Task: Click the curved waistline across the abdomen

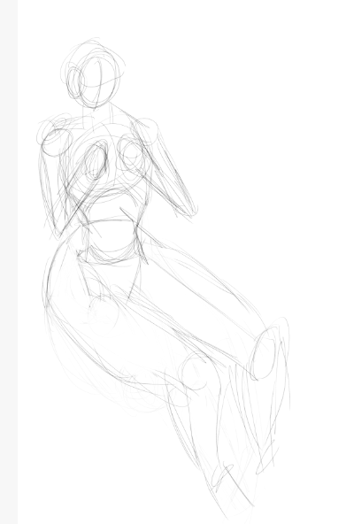Action: 110,221
